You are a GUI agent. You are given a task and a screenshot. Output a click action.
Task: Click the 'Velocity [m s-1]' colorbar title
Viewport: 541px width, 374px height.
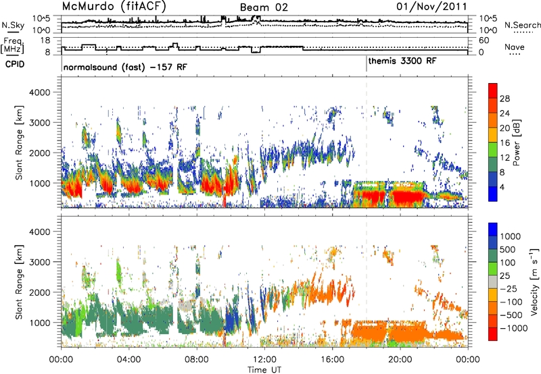coord(534,282)
